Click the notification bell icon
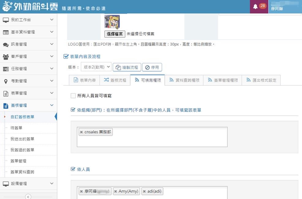The width and height of the screenshot is (302, 199). 255,7
